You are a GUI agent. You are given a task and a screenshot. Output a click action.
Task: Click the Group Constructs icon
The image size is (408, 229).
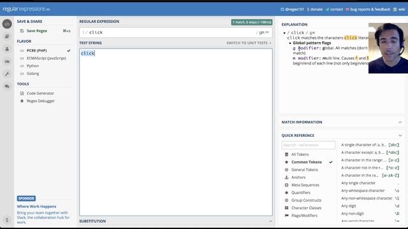(286, 200)
